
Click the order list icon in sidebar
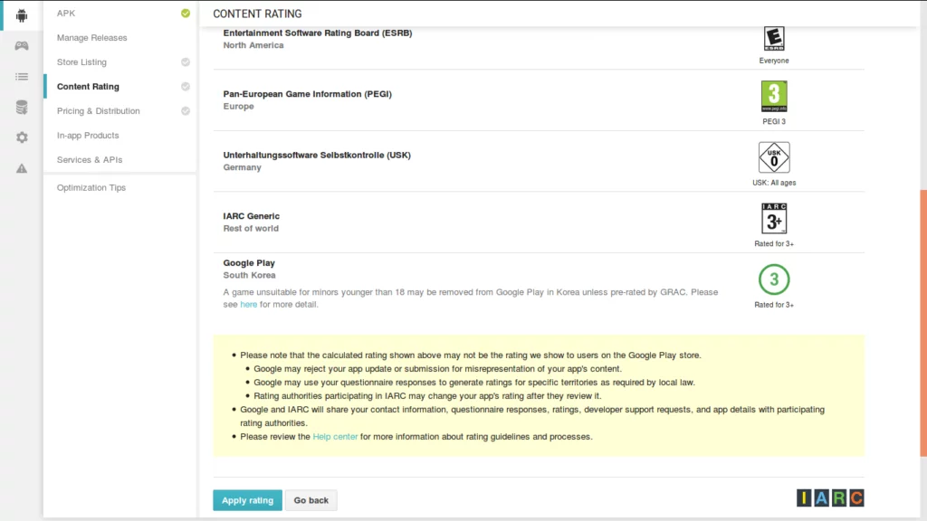20,76
